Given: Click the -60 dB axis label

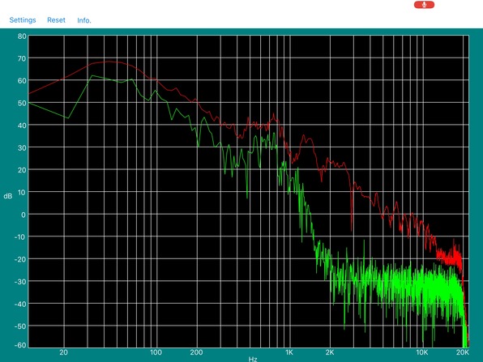Looking at the screenshot, I should (20, 345).
